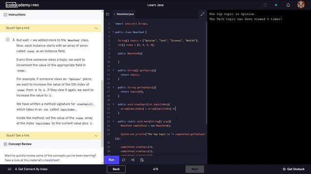Click the code editor vertical scrollbar
Screen dimensions: 311x174
click(207, 73)
